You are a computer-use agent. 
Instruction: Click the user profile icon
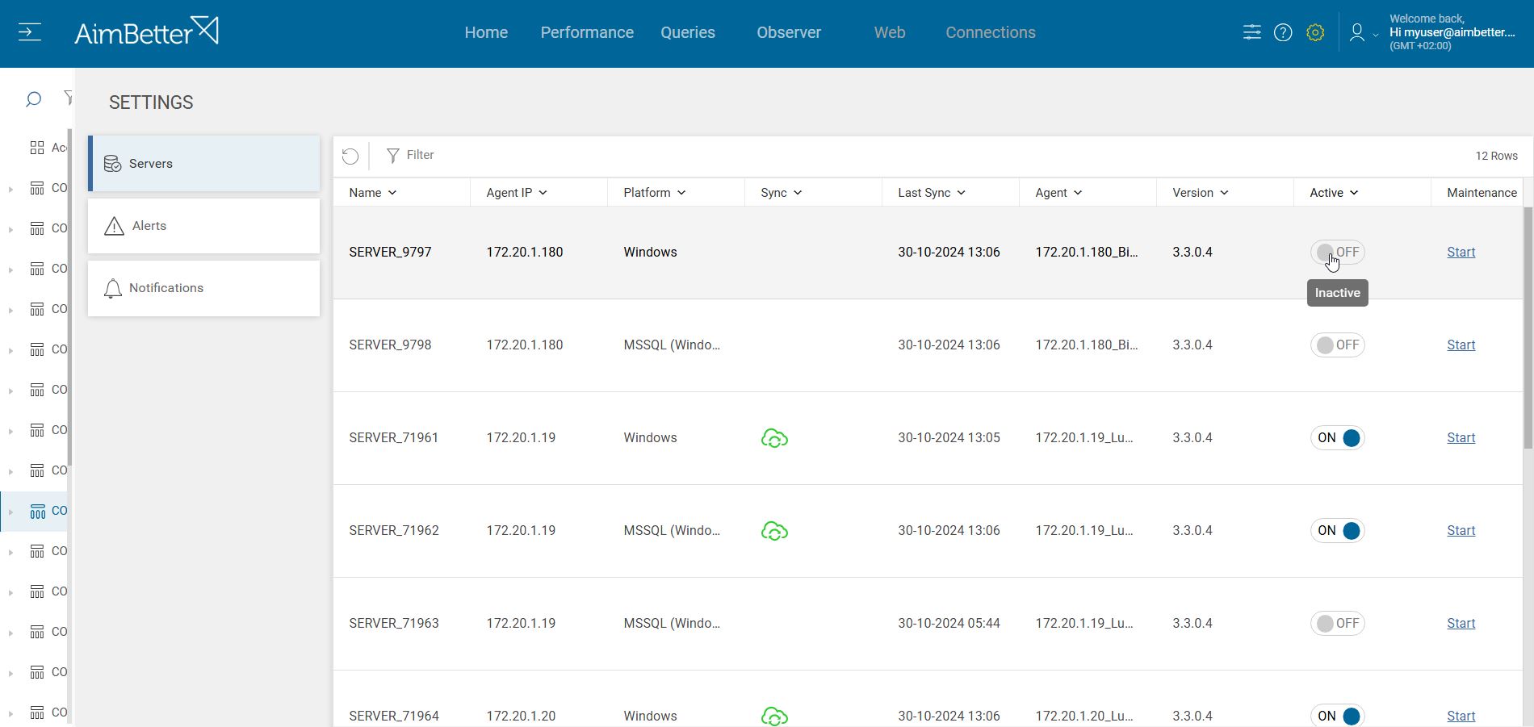1357,32
